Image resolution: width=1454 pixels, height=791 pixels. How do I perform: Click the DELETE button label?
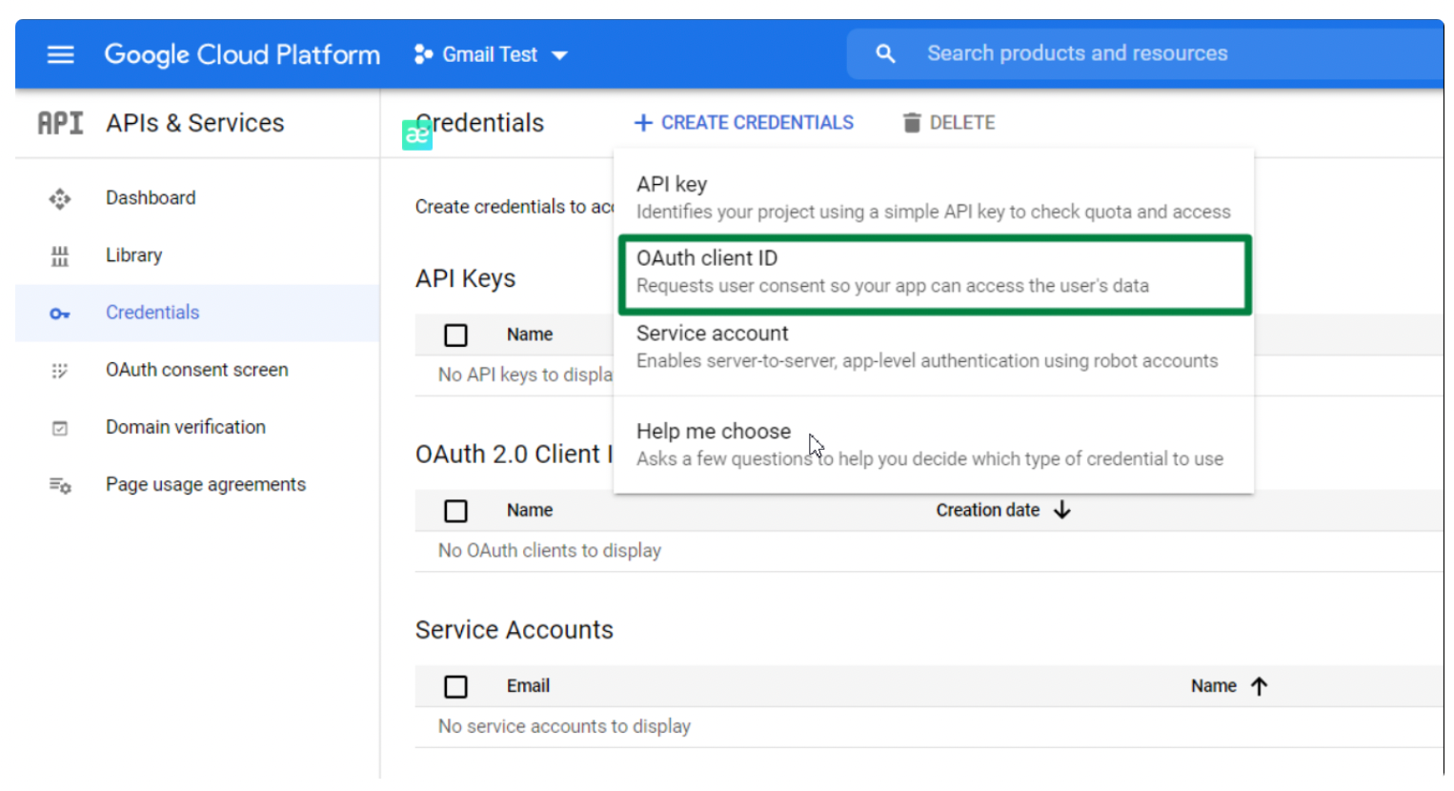pyautogui.click(x=962, y=123)
